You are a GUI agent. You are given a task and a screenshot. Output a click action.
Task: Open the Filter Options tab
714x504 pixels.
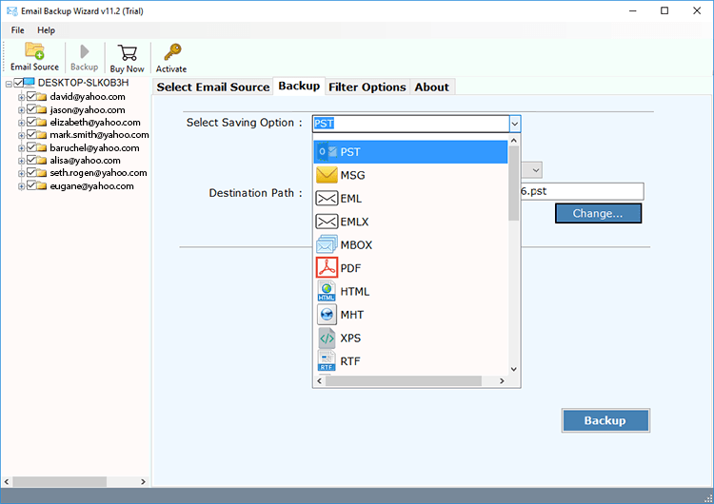(x=367, y=87)
